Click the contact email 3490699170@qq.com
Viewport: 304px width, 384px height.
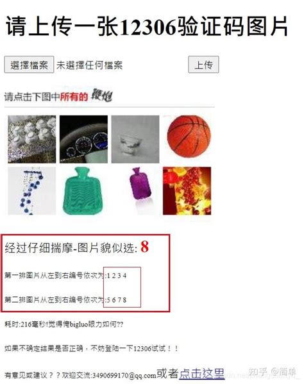pos(124,375)
